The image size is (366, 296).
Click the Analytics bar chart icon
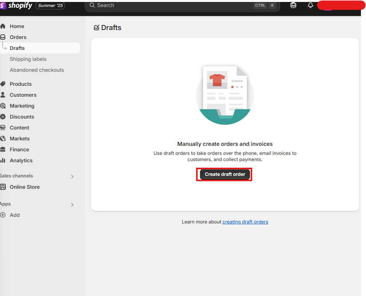(x=3, y=160)
